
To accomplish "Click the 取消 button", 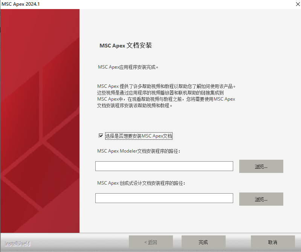I will coord(273,242).
